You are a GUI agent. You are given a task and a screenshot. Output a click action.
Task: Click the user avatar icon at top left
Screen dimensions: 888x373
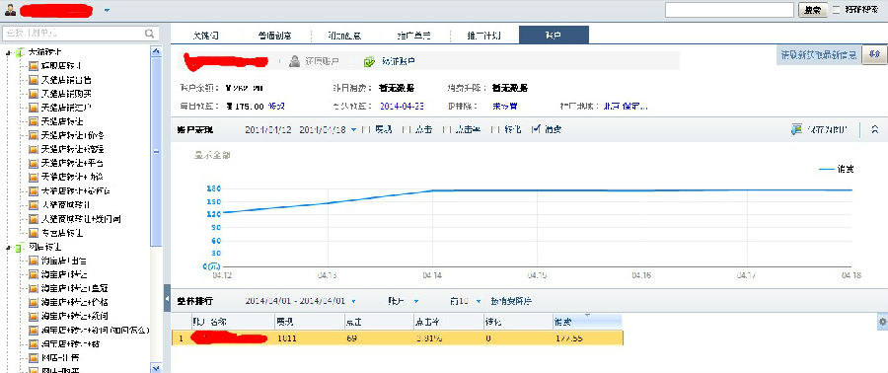point(10,10)
